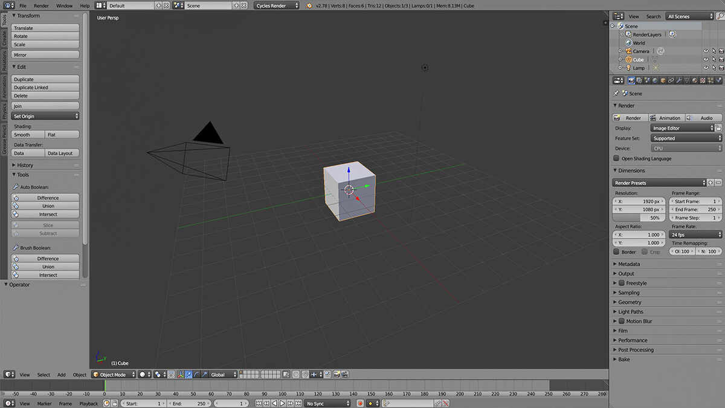725x408 pixels.
Task: Open the Object Mode dropdown
Action: click(114, 375)
